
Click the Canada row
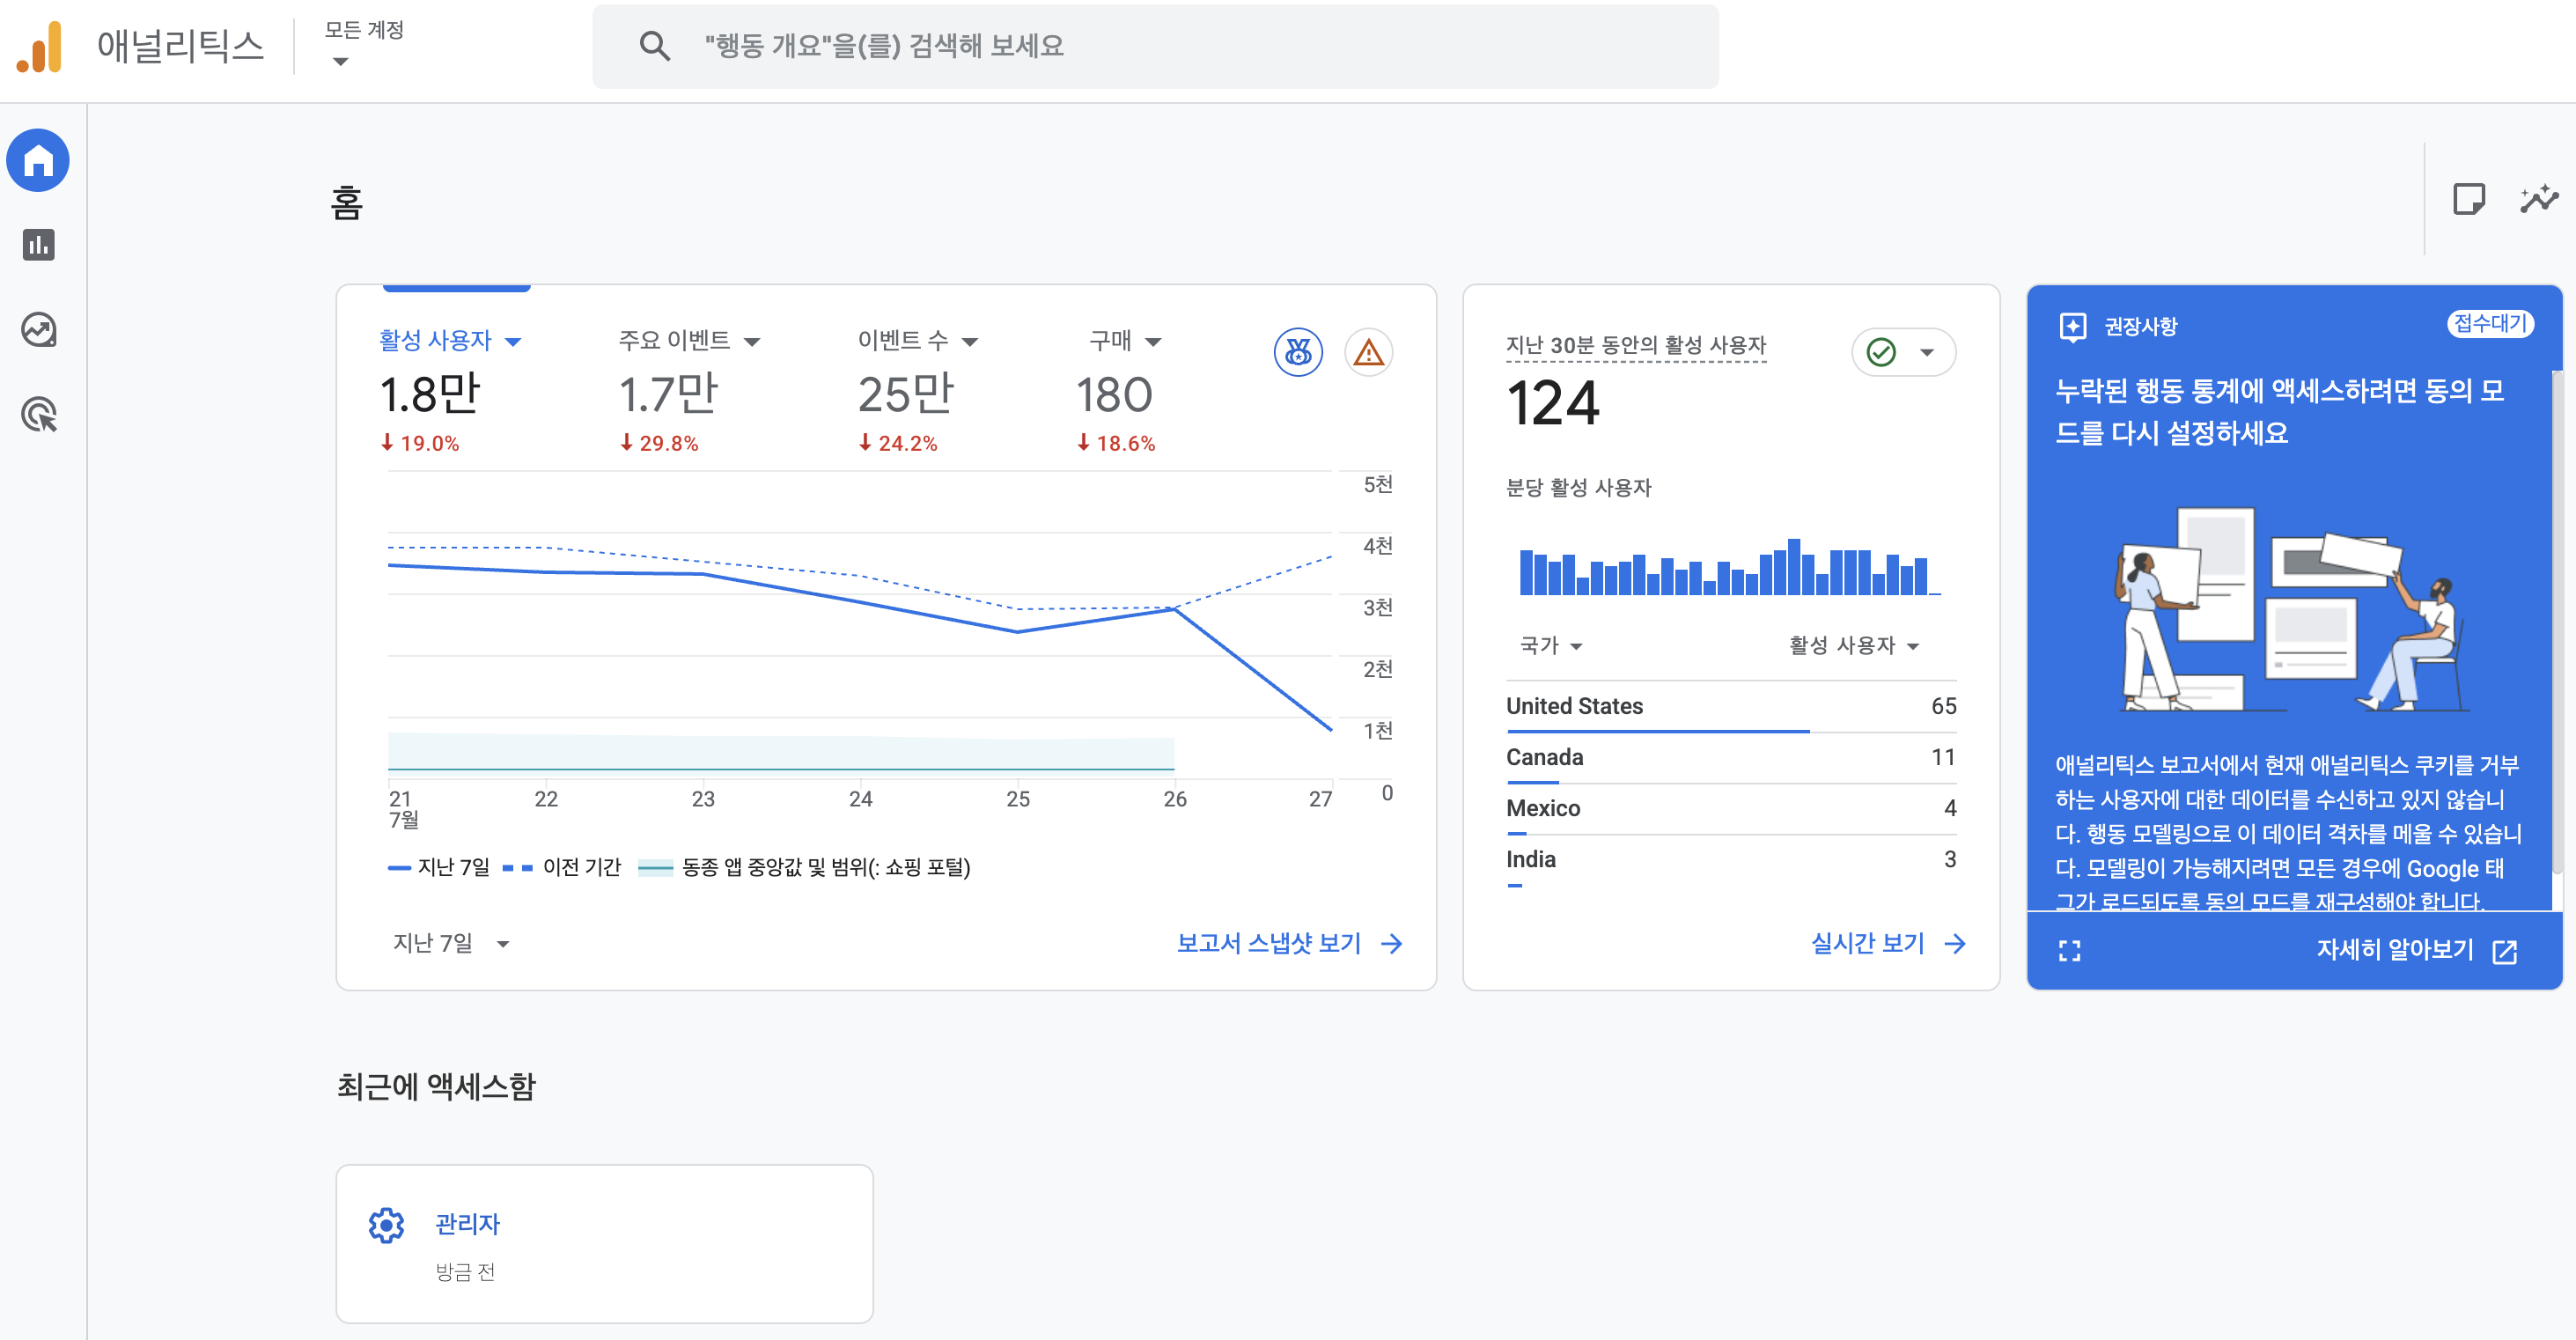click(x=1730, y=758)
